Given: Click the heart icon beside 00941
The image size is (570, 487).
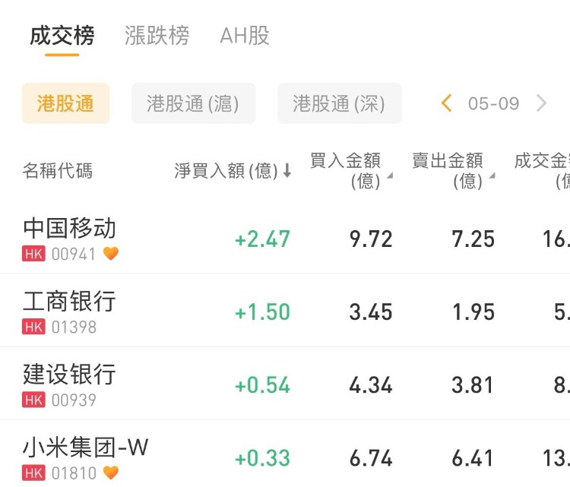Looking at the screenshot, I should pos(111,254).
